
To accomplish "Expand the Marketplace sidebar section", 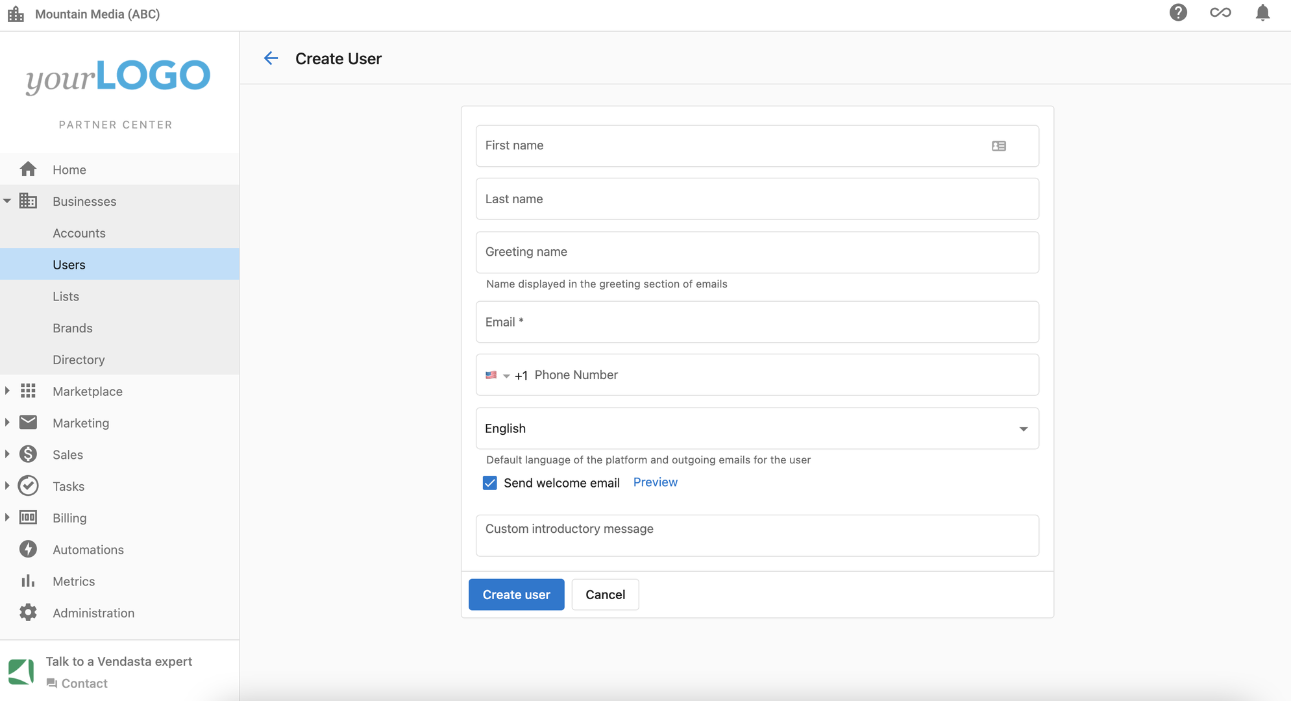I will (x=7, y=391).
